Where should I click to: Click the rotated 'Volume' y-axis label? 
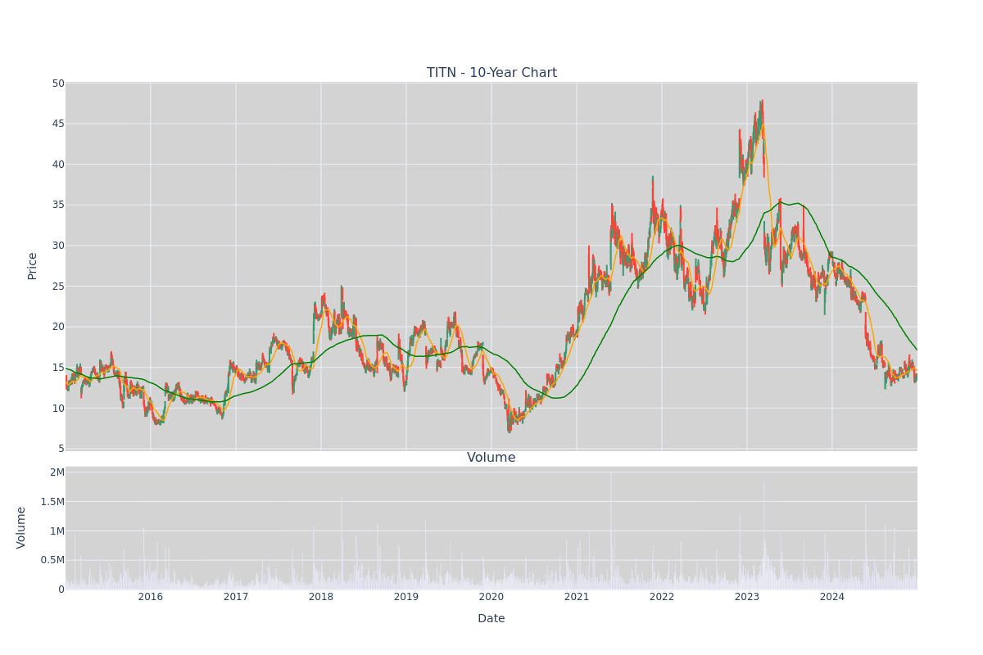[x=21, y=527]
